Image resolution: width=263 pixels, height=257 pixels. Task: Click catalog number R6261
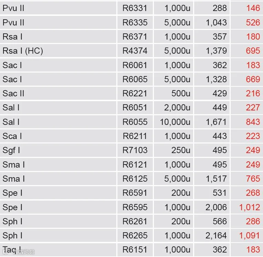135,221
